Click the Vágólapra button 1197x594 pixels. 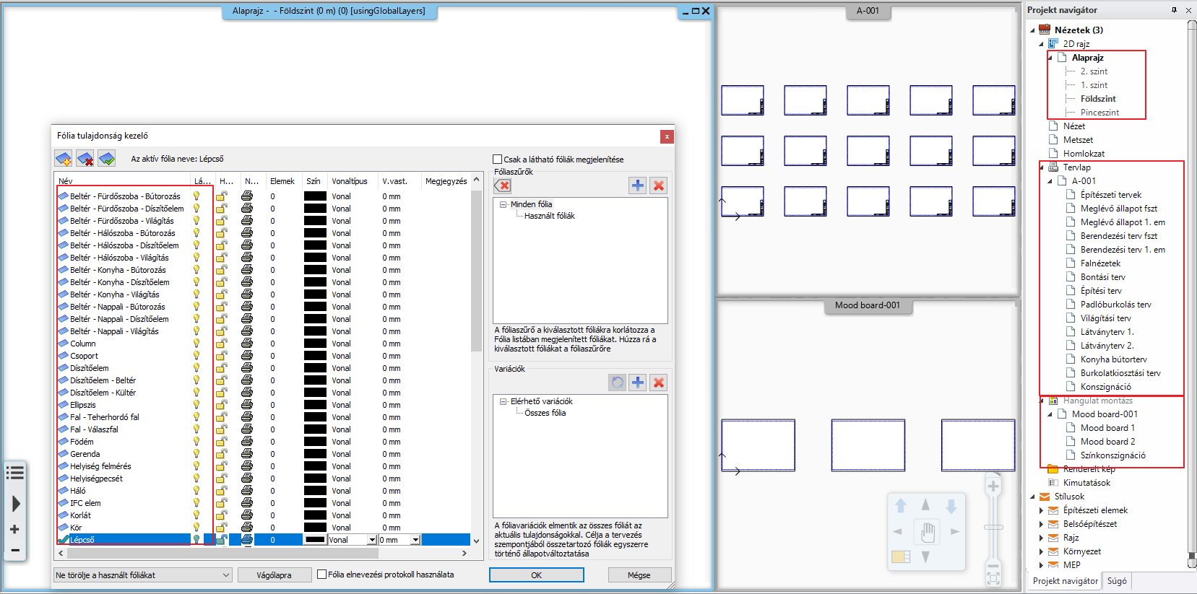[x=274, y=575]
